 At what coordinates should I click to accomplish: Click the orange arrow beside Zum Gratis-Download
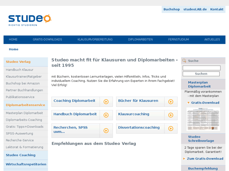pyautogui.click(x=184, y=159)
